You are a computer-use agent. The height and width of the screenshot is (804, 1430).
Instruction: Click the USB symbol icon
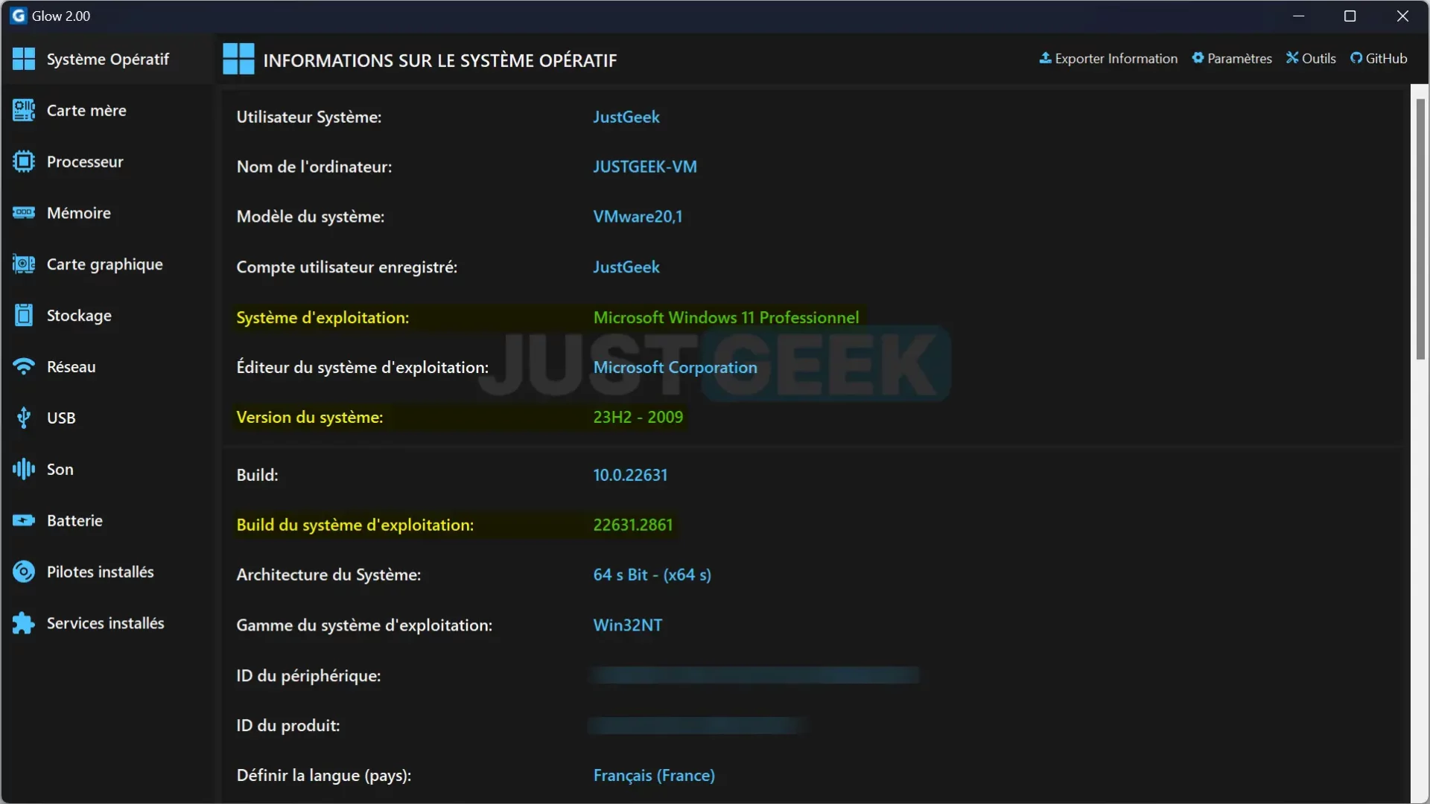(x=24, y=418)
